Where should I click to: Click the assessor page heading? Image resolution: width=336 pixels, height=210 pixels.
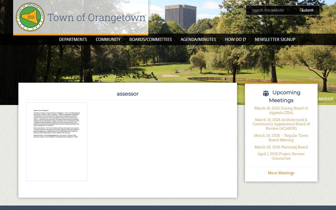[x=128, y=94]
